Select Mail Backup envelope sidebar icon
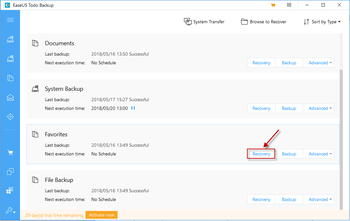Image resolution: width=350 pixels, height=221 pixels. 10,98
